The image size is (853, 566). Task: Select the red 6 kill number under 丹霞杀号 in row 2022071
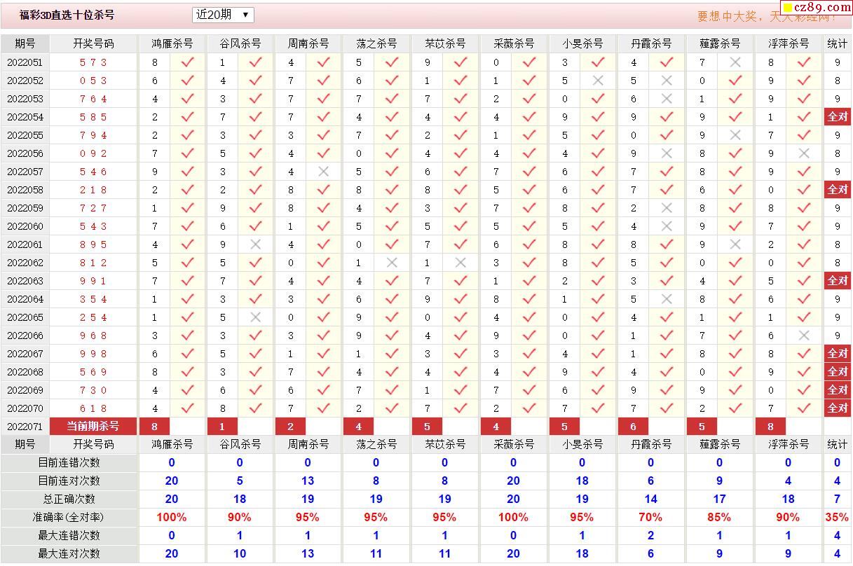(634, 427)
